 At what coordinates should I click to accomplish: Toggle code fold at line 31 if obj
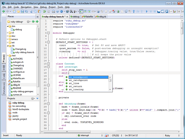[49, 113]
